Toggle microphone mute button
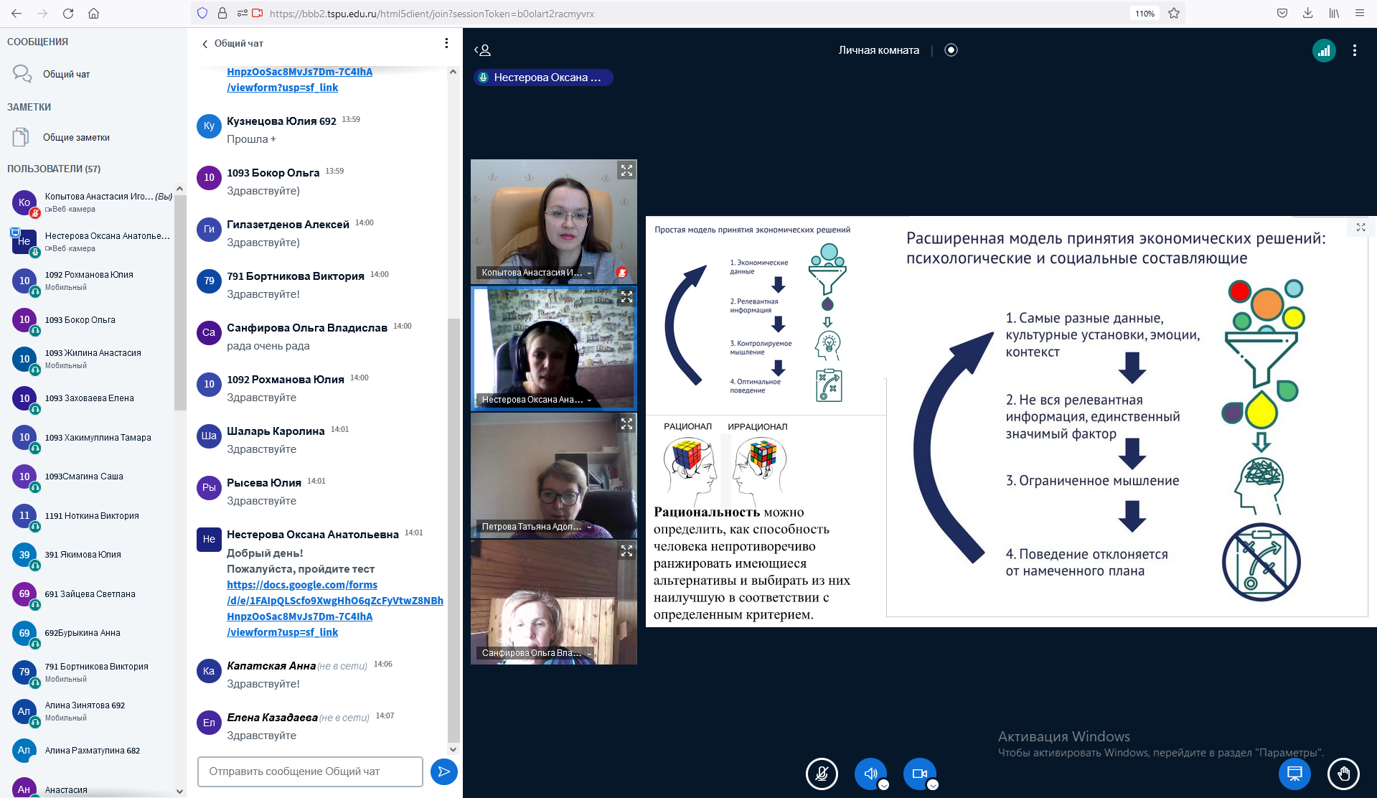This screenshot has height=798, width=1377. pos(822,774)
